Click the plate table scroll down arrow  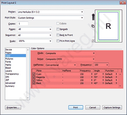120,86
